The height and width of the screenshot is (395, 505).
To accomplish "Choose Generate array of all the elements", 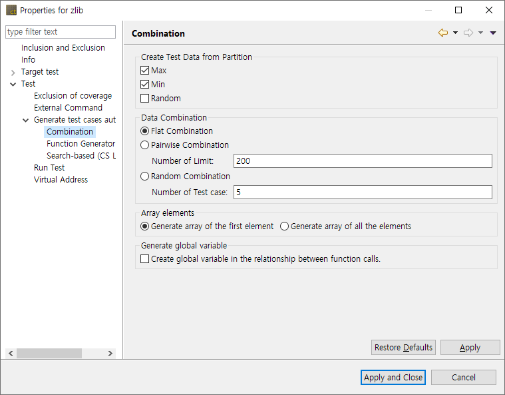I will tap(285, 226).
